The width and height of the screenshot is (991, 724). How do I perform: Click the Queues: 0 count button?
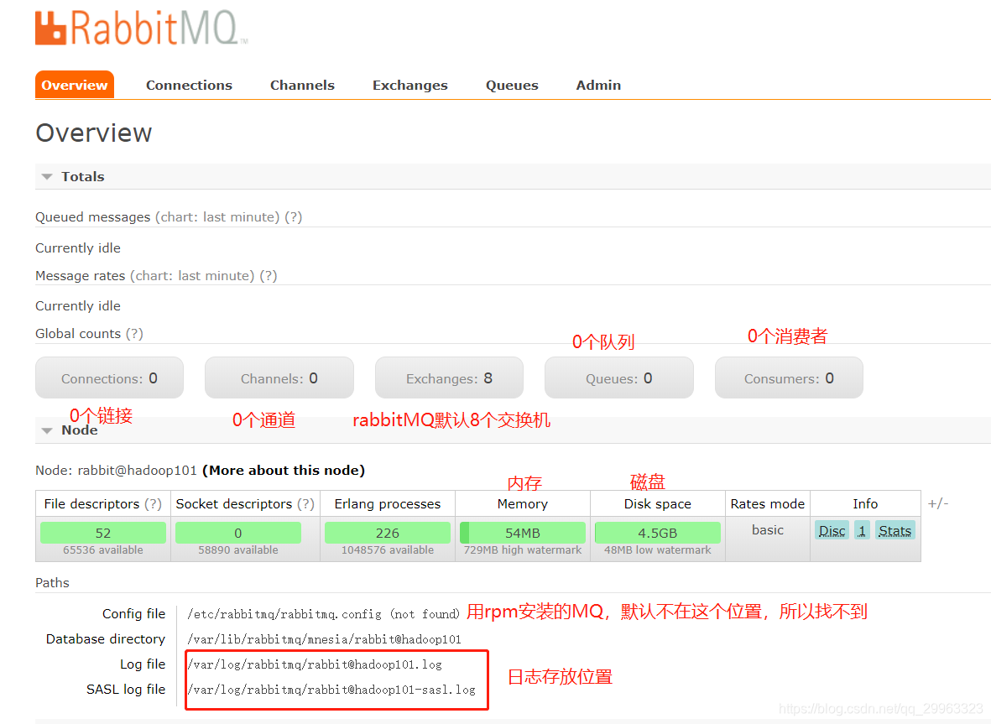(618, 378)
